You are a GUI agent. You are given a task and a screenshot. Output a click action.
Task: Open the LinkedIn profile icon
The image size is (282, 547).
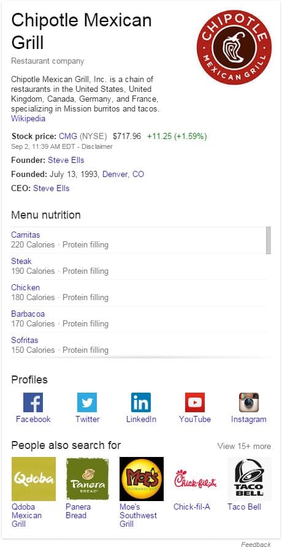[141, 402]
